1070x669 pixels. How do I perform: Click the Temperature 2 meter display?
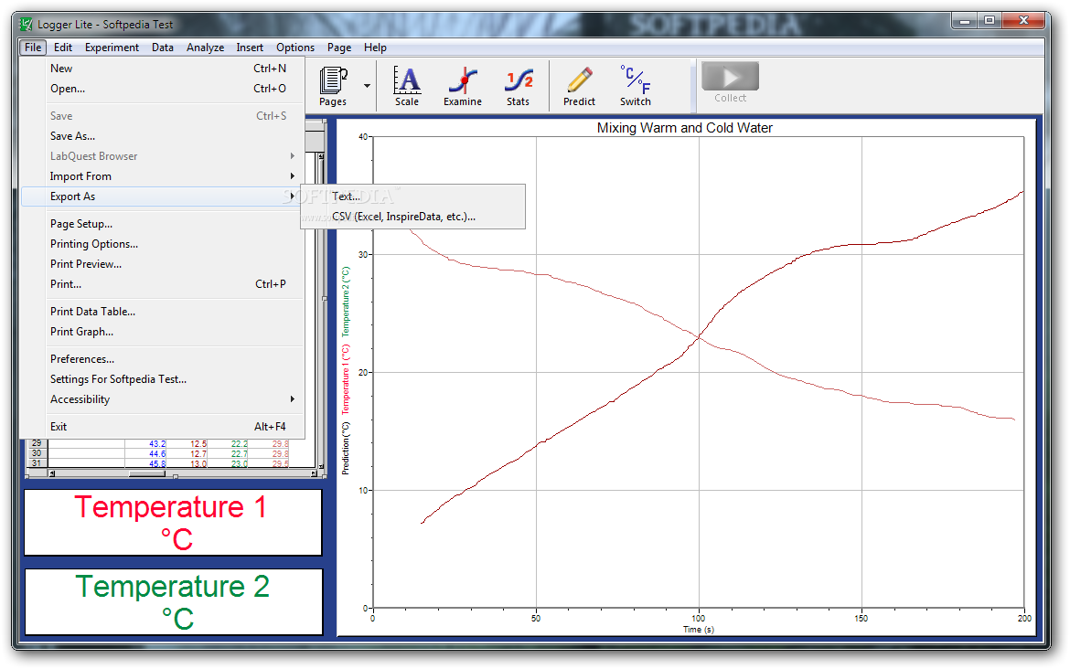click(x=174, y=602)
